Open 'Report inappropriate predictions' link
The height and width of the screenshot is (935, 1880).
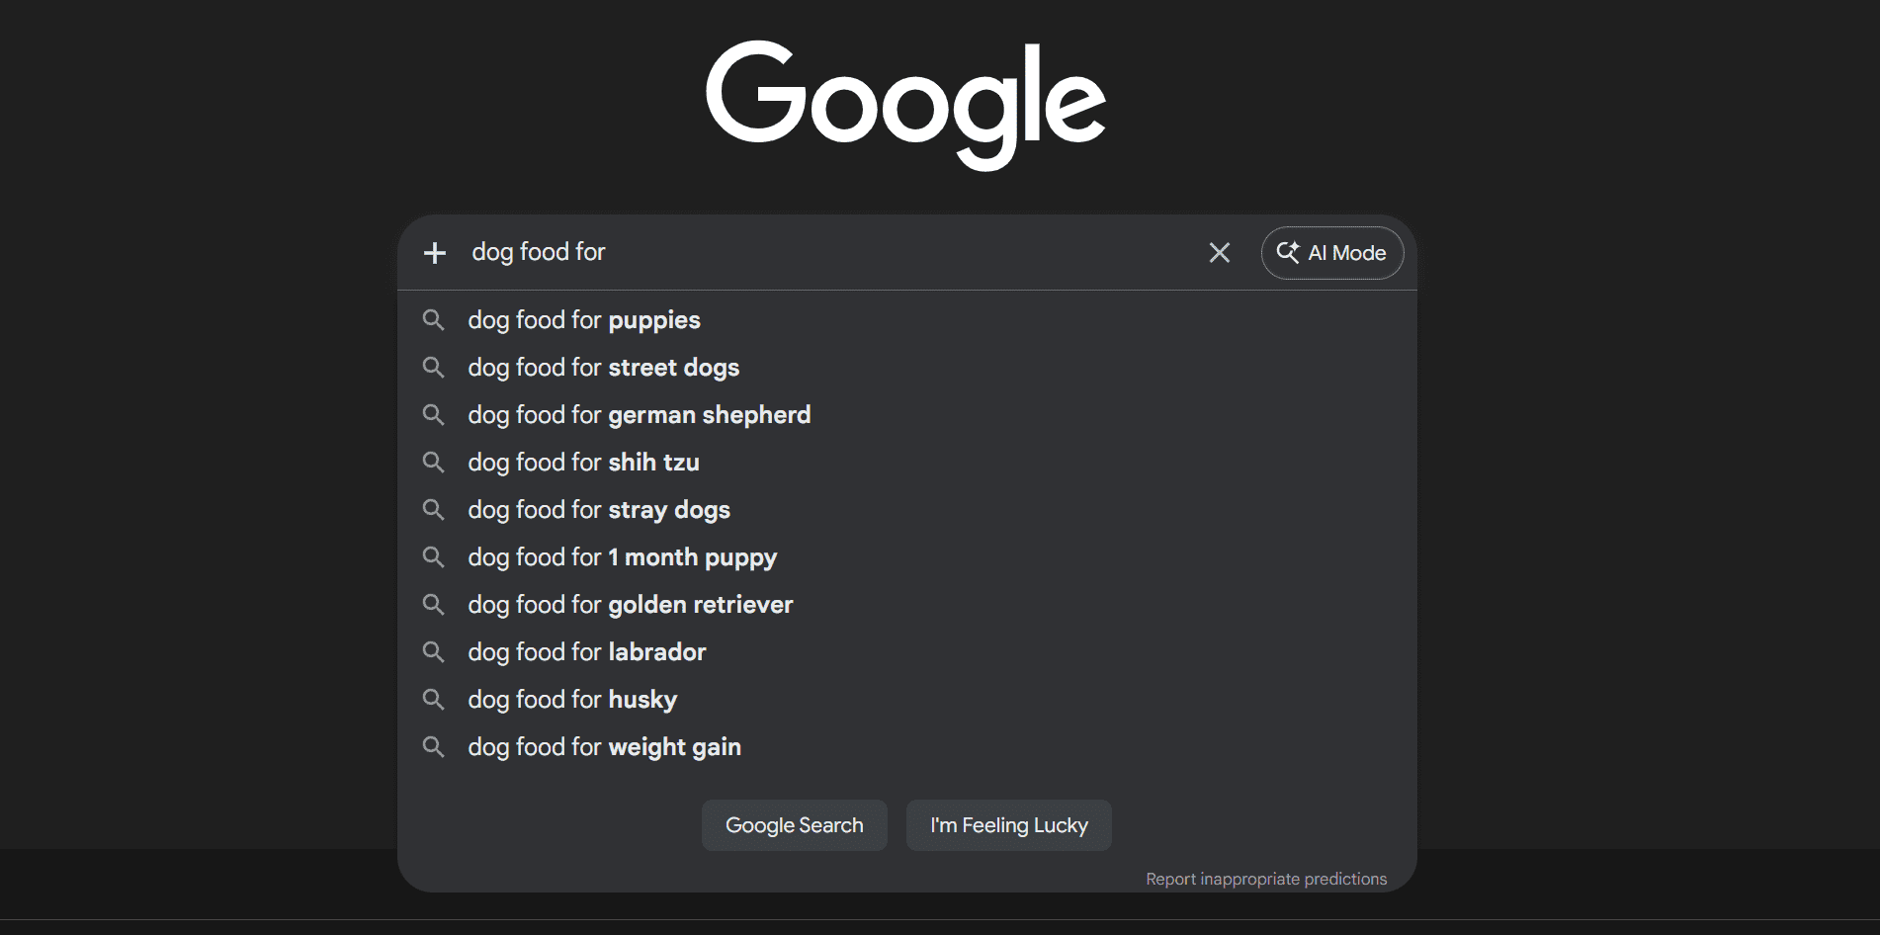[1266, 878]
